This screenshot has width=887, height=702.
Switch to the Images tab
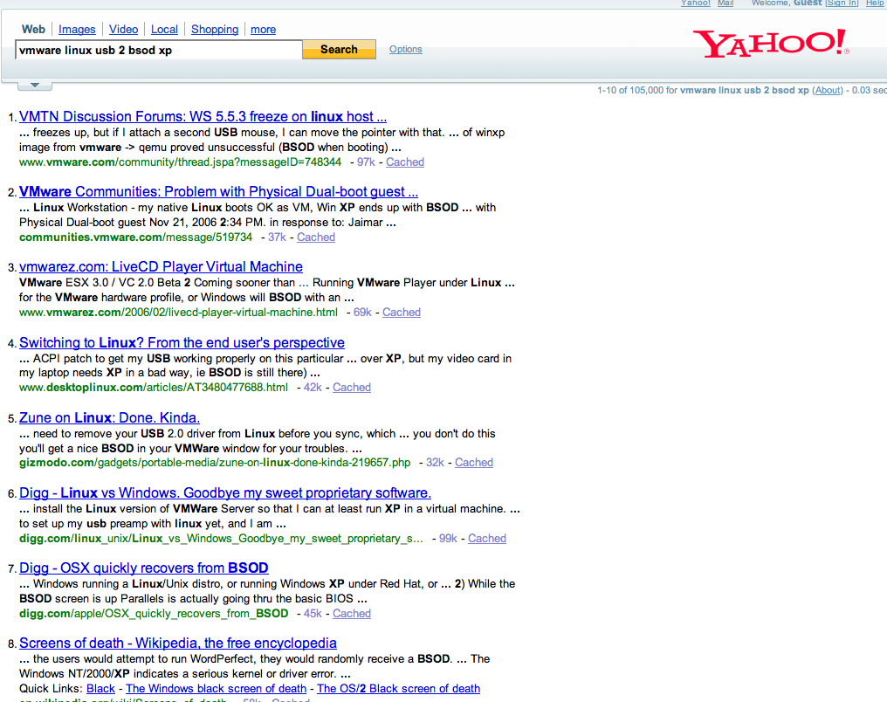point(77,30)
